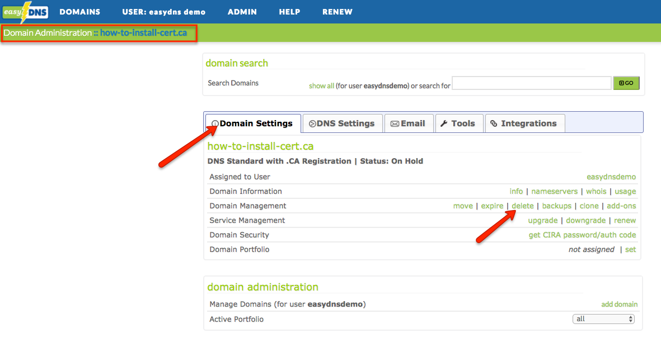
Task: Click the show all domains link
Action: point(321,86)
